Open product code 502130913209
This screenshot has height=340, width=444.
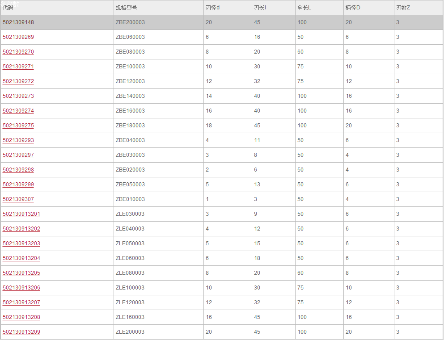[x=21, y=332]
